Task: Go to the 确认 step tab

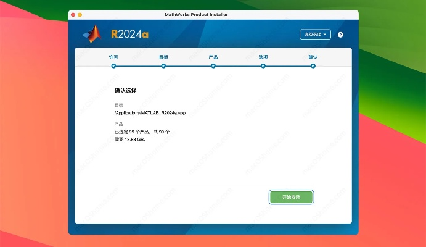Action: coord(313,57)
